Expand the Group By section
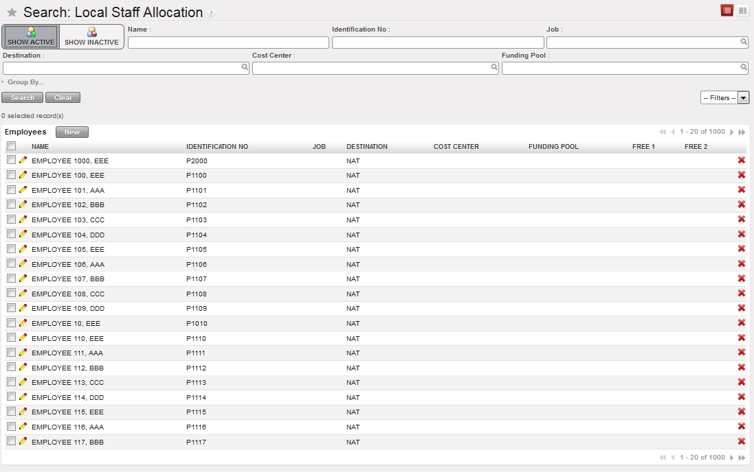Viewport: 754px width, 472px height. click(25, 82)
